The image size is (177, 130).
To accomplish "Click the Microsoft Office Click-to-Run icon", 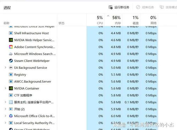I will pos(11,116).
